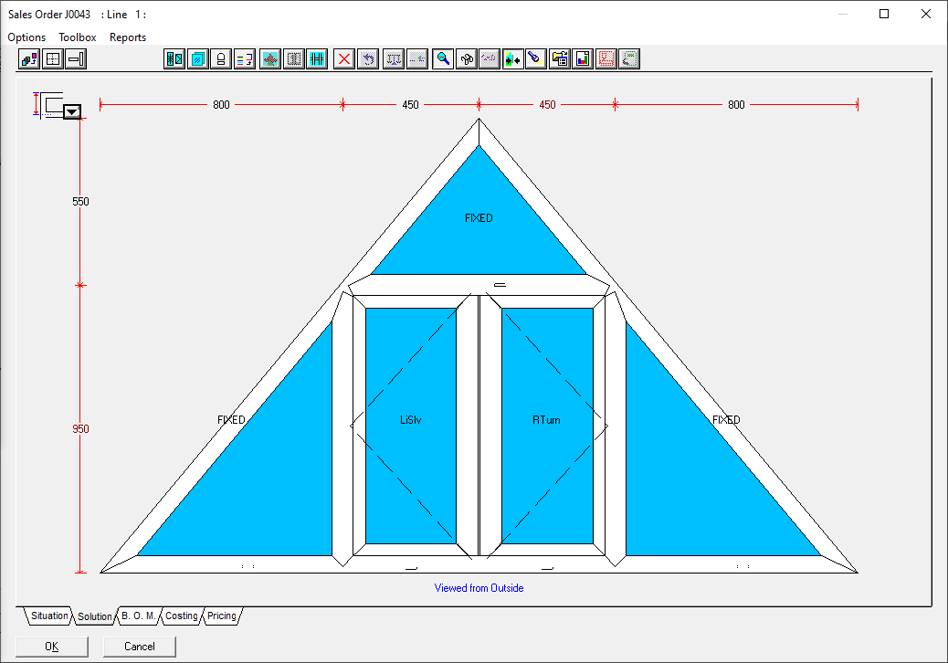Click the colored shapes icon at toolbar start
The width and height of the screenshot is (948, 663).
click(29, 59)
